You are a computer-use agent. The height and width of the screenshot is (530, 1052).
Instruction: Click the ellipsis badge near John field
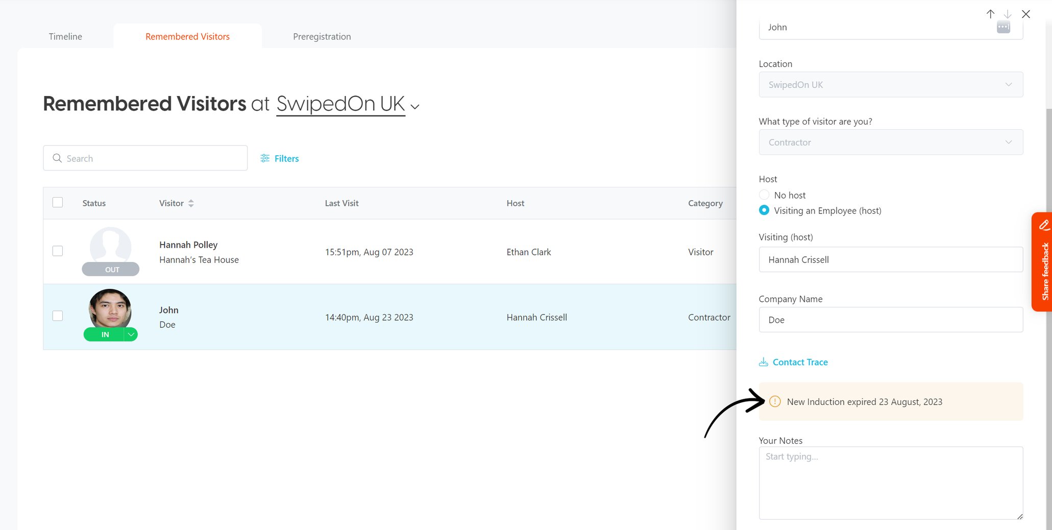(1003, 27)
